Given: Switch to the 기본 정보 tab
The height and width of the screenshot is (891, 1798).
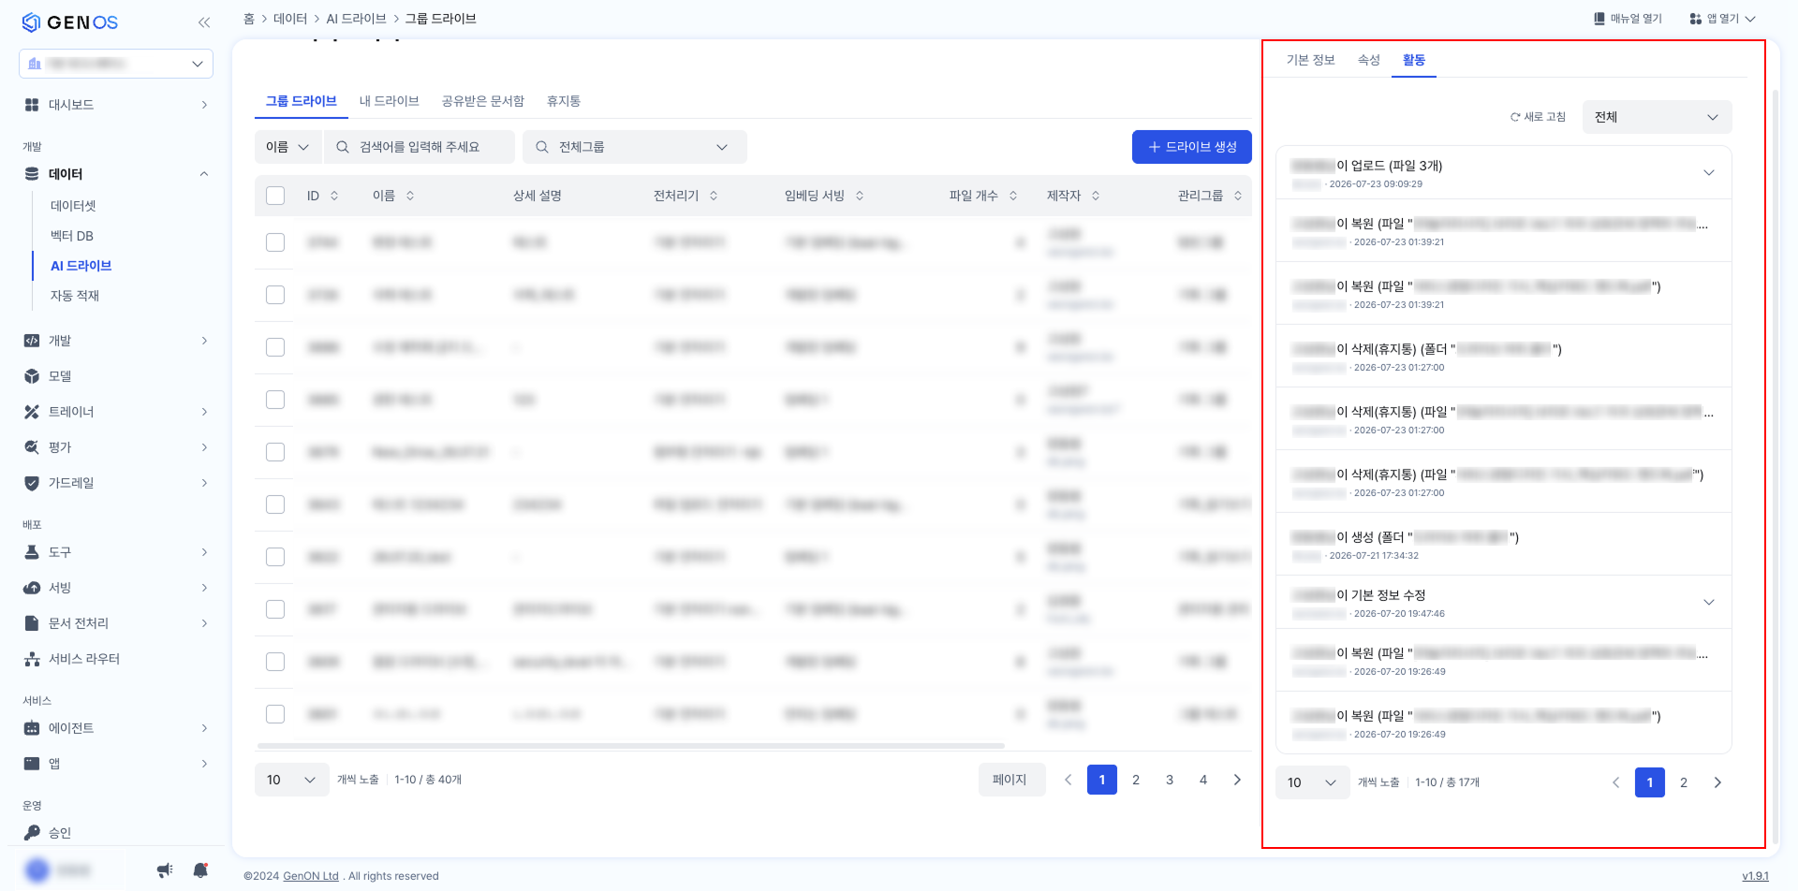Looking at the screenshot, I should 1310,60.
